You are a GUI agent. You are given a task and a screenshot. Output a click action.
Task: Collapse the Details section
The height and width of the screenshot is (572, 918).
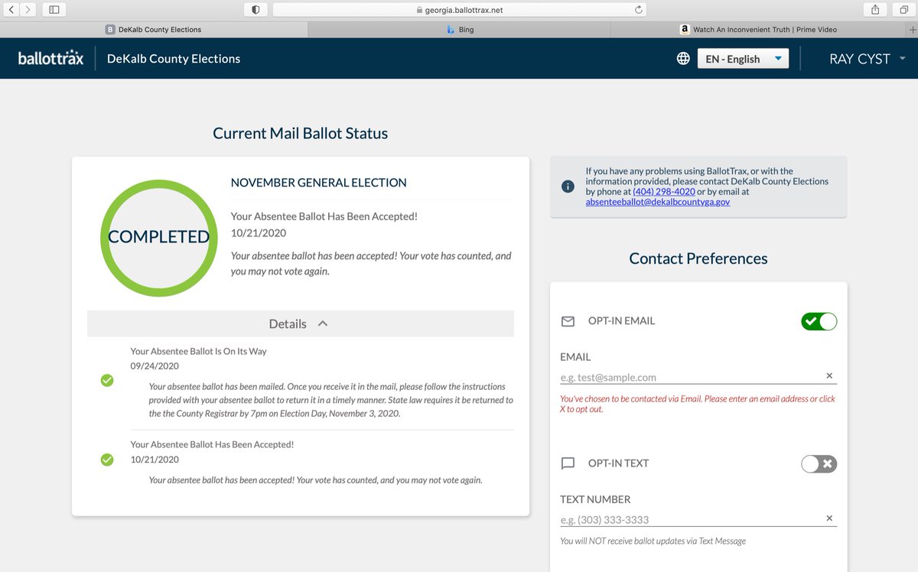[x=300, y=323]
